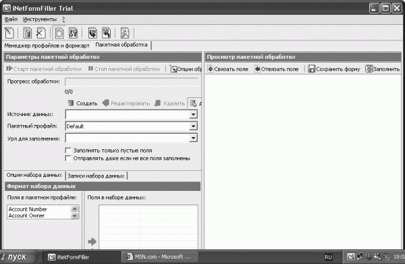The width and height of the screenshot is (405, 264).
Task: Click the partly hidden icon after Удалить
Action: point(194,103)
